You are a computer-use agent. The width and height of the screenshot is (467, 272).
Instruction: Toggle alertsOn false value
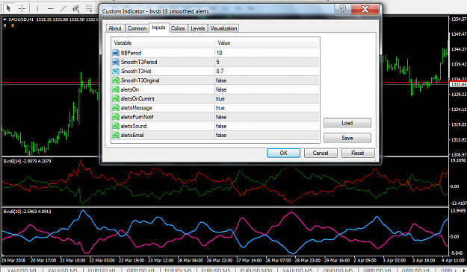click(267, 89)
